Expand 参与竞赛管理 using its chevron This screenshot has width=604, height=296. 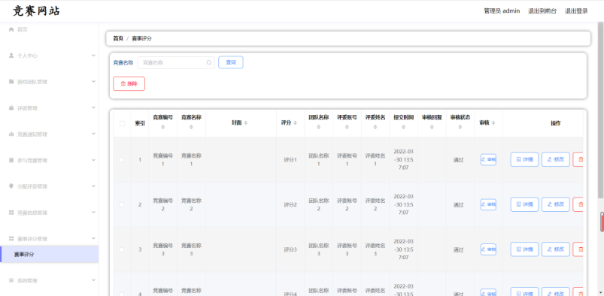(93, 160)
